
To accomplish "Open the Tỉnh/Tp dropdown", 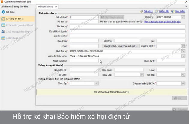I will click(97, 84).
